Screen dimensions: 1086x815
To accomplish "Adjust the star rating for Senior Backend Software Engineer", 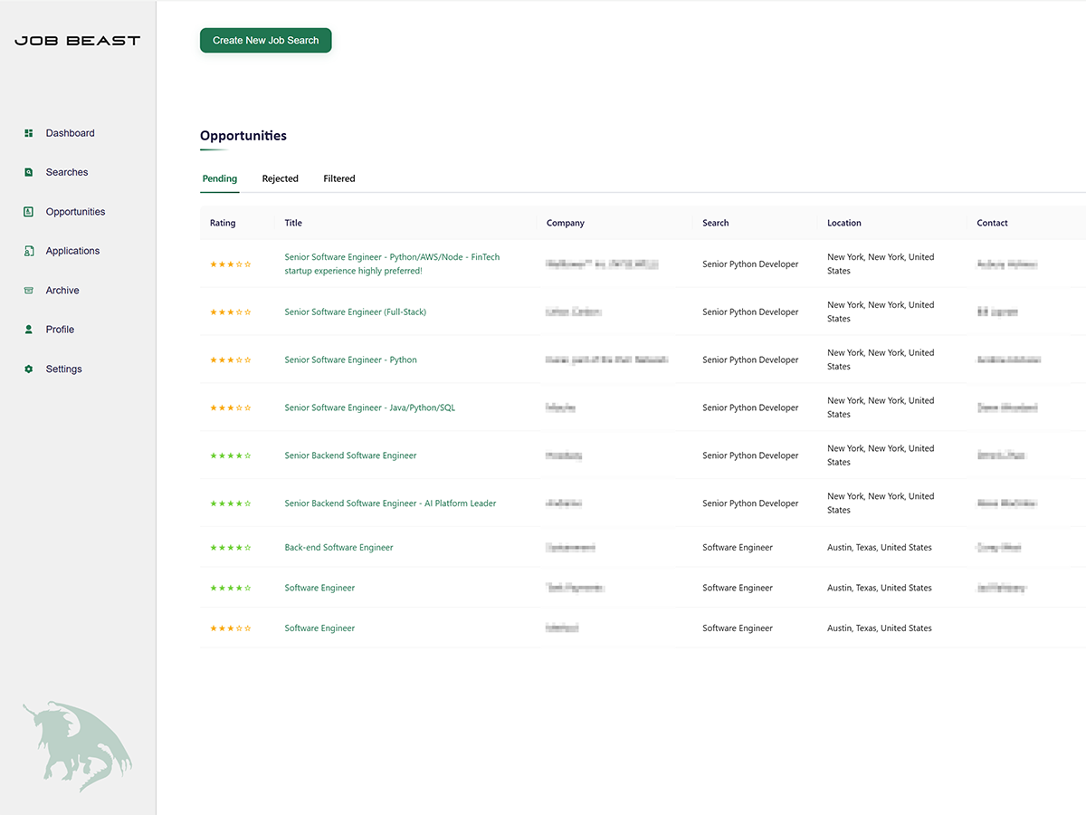I will pyautogui.click(x=231, y=455).
